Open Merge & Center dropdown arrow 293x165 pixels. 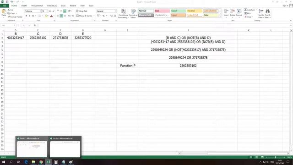(x=94, y=16)
